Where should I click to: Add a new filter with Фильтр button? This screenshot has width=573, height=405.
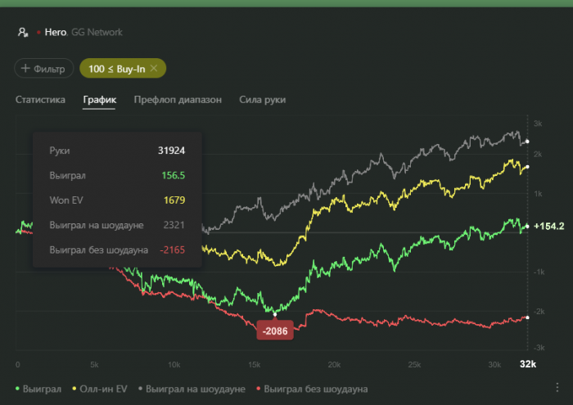(44, 68)
